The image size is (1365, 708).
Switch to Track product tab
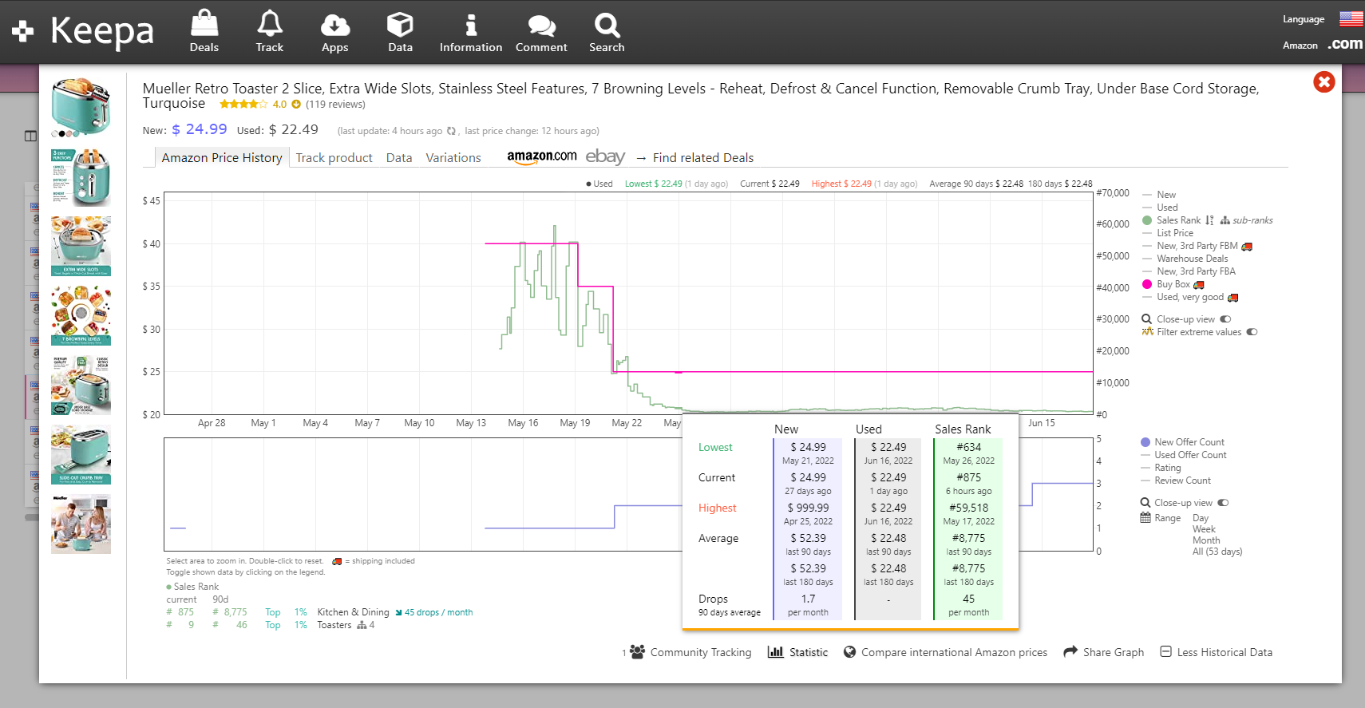click(334, 158)
